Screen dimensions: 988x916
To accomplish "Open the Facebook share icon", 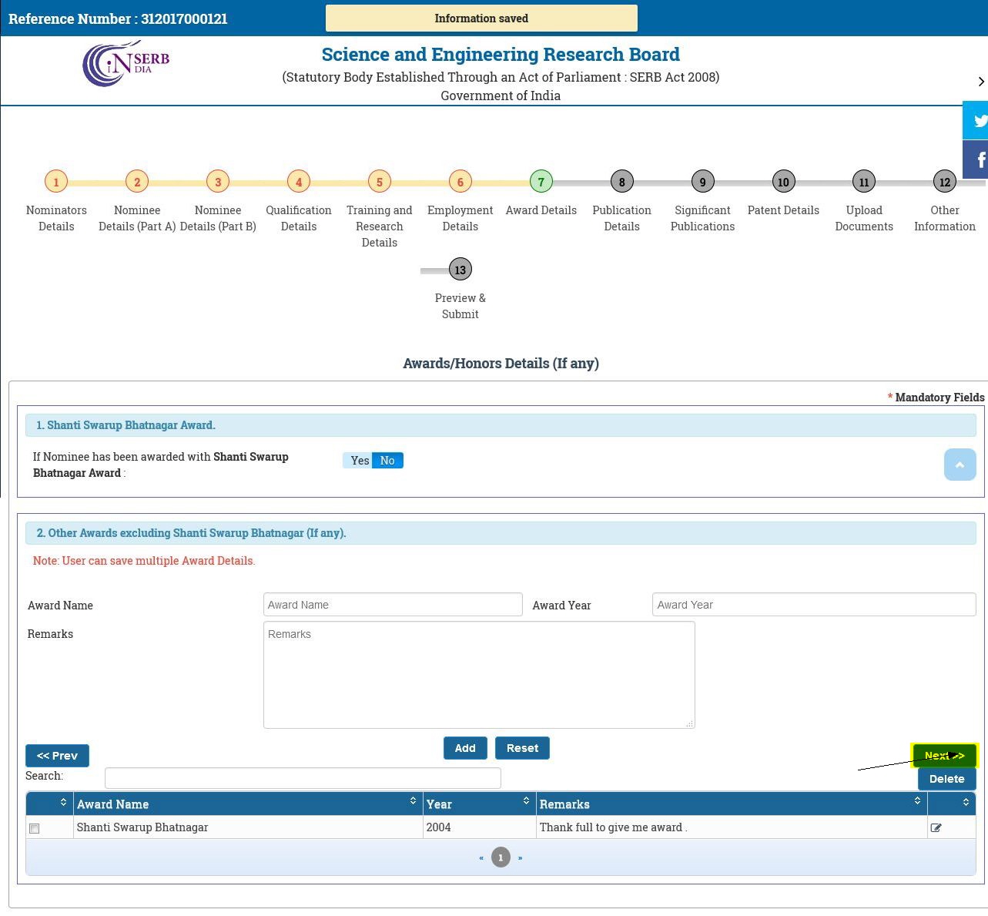I will pyautogui.click(x=976, y=159).
